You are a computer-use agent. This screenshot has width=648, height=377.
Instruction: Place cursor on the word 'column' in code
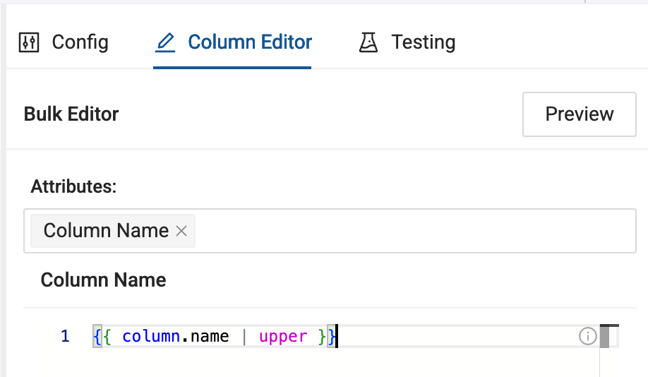pyautogui.click(x=150, y=337)
